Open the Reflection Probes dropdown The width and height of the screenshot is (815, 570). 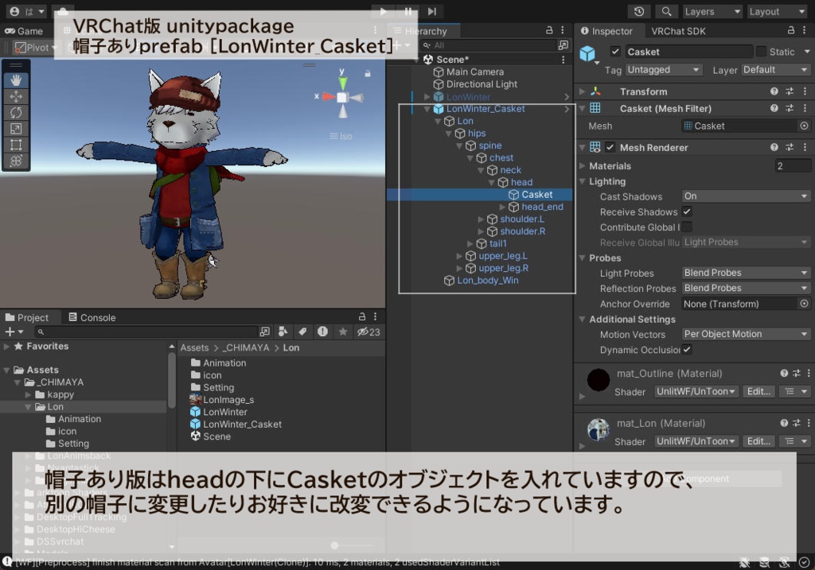tap(746, 288)
